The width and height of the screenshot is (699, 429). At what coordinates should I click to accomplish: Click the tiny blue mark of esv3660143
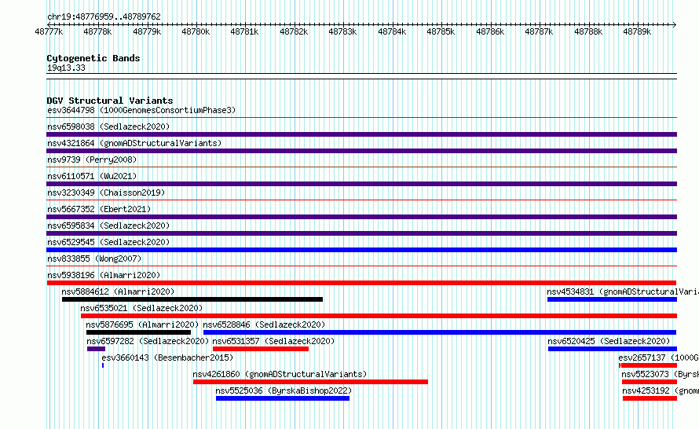(103, 365)
